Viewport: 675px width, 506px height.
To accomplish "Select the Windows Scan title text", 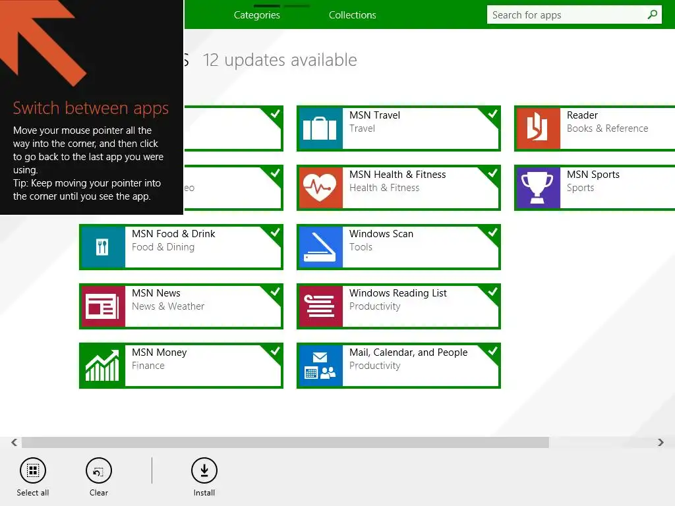I will tap(381, 234).
